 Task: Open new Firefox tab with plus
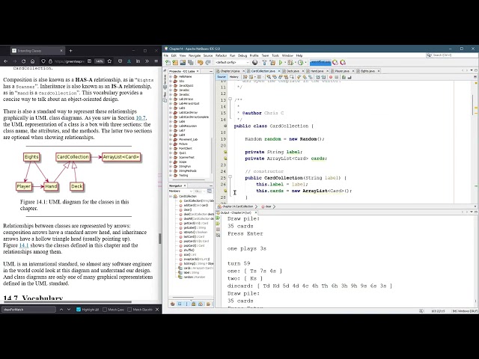70,51
